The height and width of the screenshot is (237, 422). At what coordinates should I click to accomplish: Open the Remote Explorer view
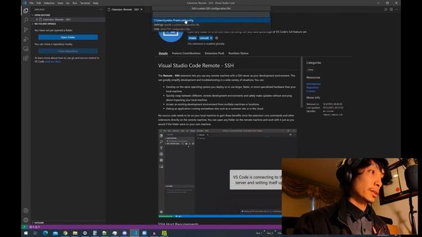coord(26,49)
